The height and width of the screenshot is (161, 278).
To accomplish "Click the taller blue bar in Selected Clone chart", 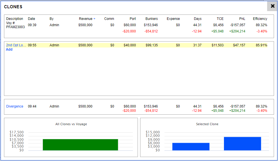I will coord(242,144).
